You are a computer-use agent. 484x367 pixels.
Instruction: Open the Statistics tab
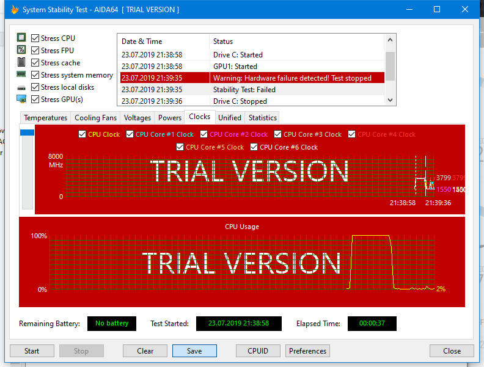tap(262, 118)
